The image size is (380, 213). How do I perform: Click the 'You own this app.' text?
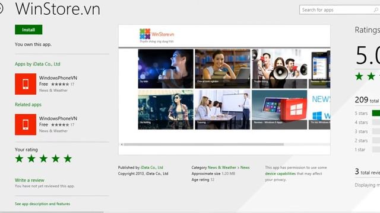click(33, 44)
